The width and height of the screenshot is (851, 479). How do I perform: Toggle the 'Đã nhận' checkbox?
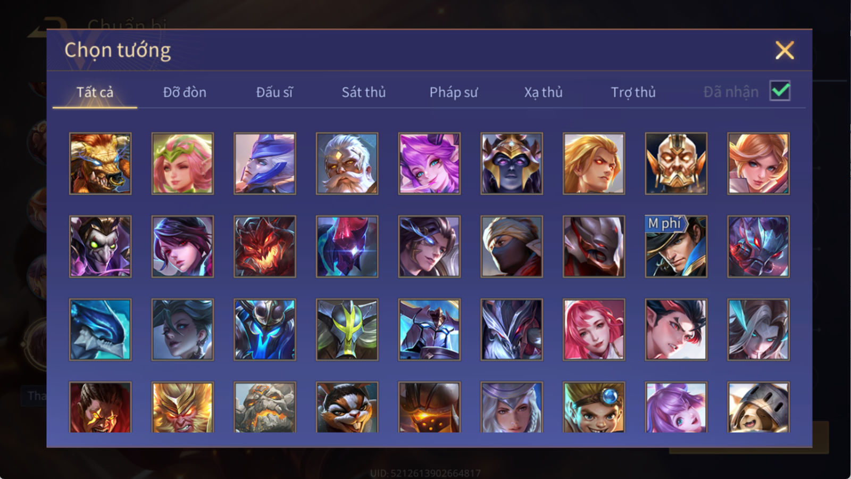coord(780,91)
